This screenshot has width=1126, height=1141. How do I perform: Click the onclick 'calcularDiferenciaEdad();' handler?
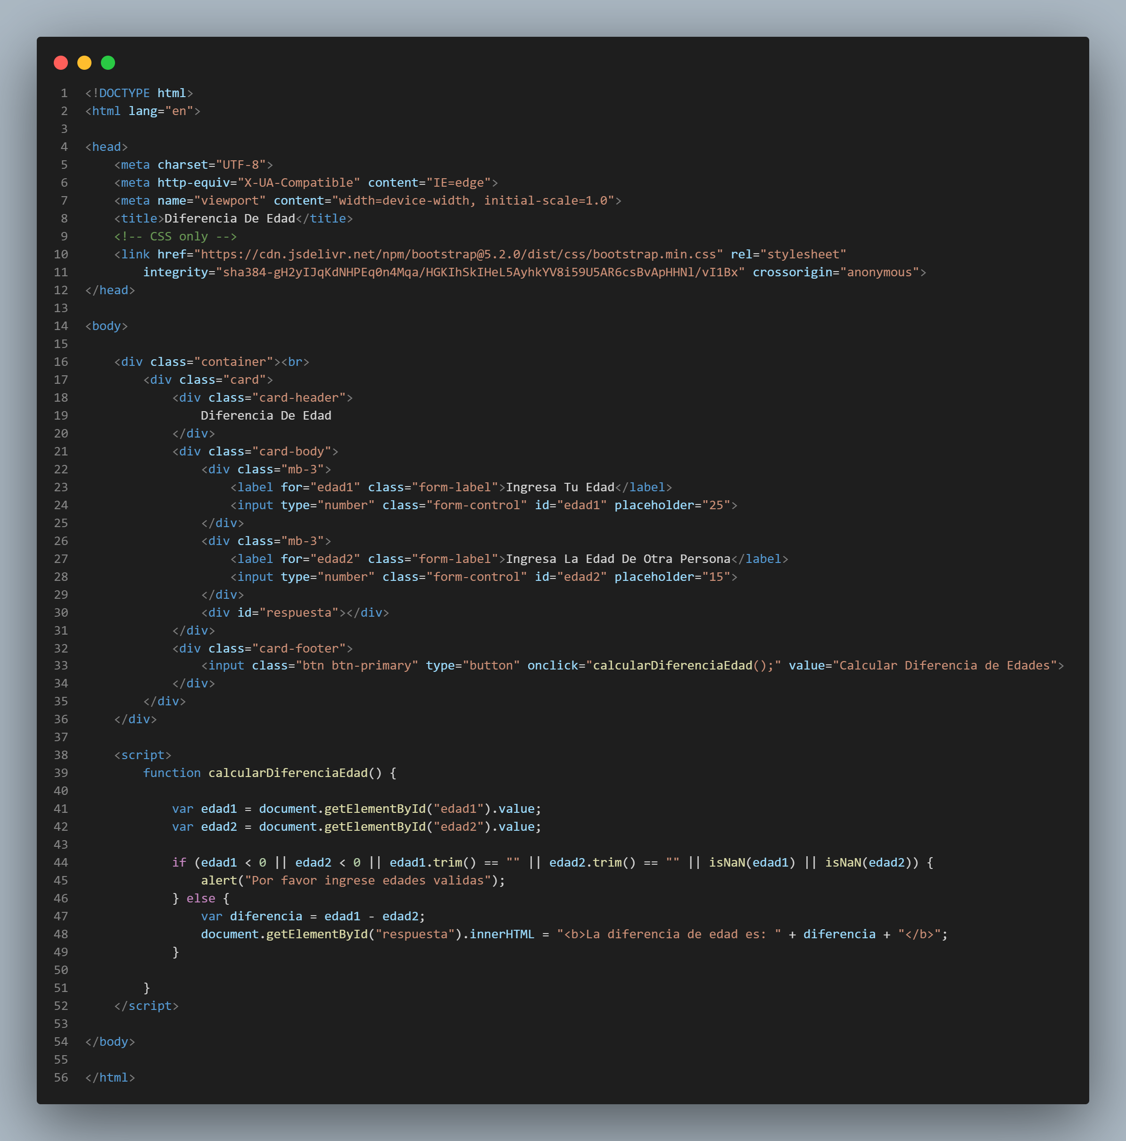(684, 666)
